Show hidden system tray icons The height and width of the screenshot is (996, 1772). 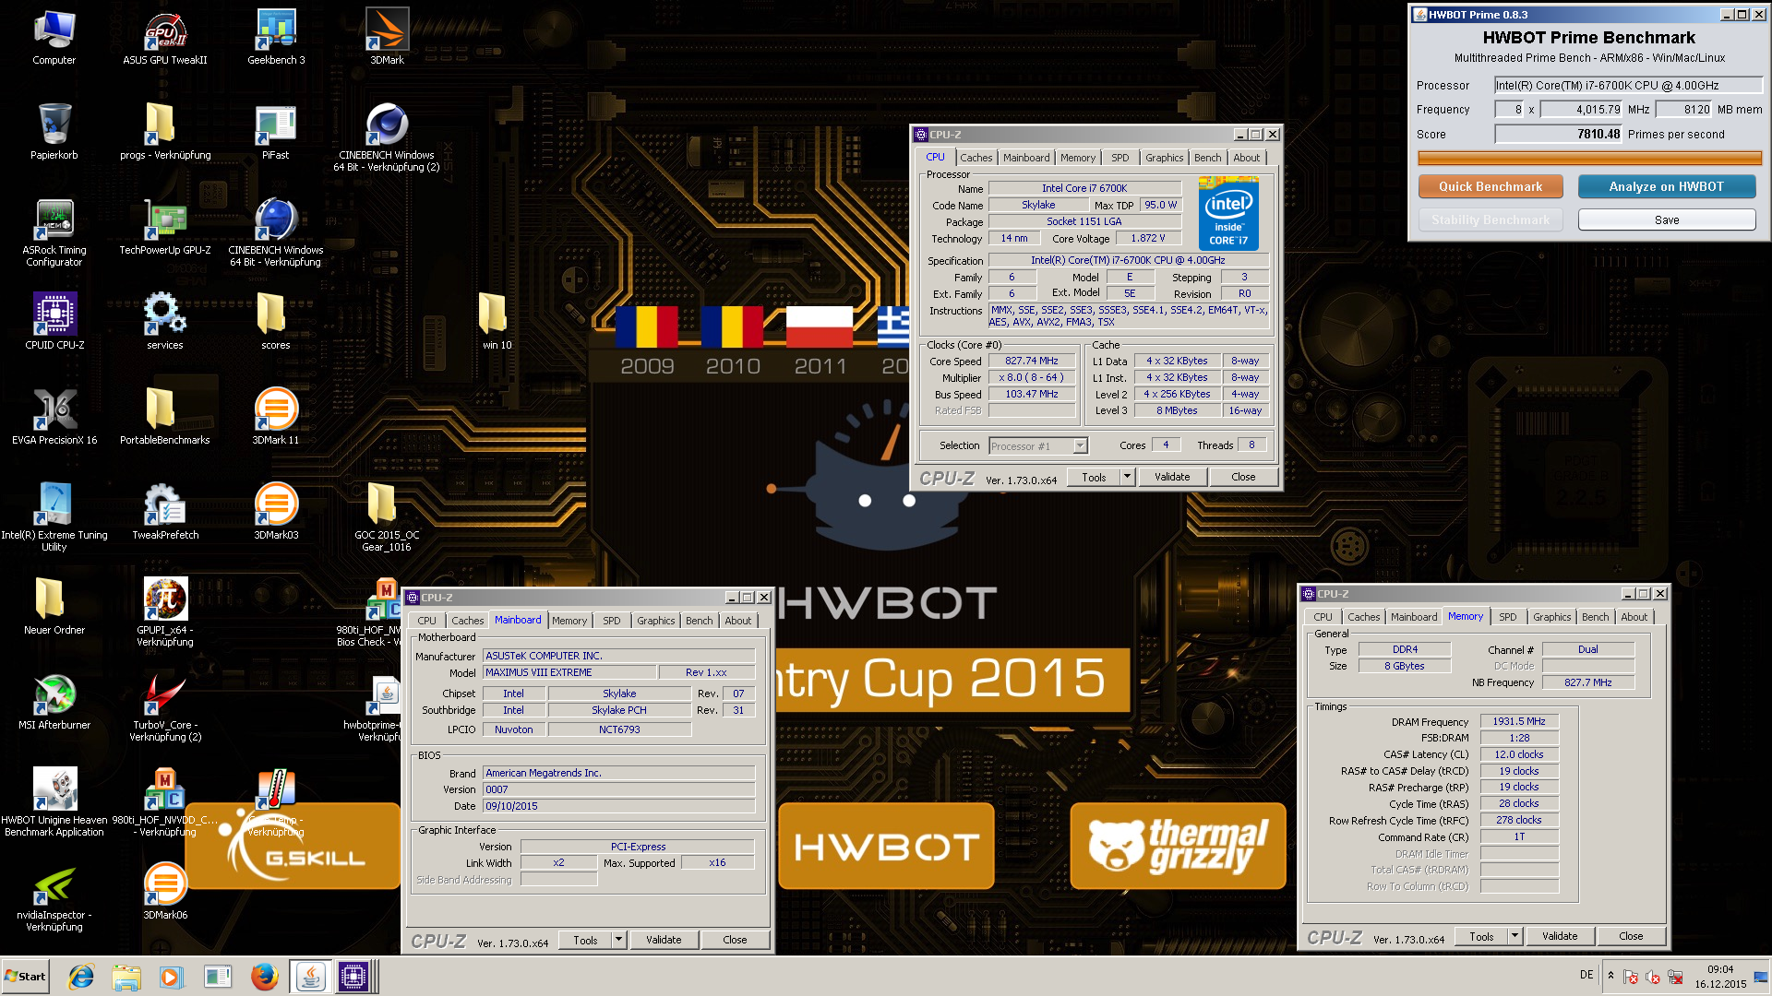coord(1610,976)
